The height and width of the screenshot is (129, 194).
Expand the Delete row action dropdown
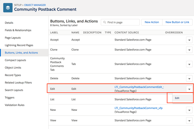coord(189,78)
